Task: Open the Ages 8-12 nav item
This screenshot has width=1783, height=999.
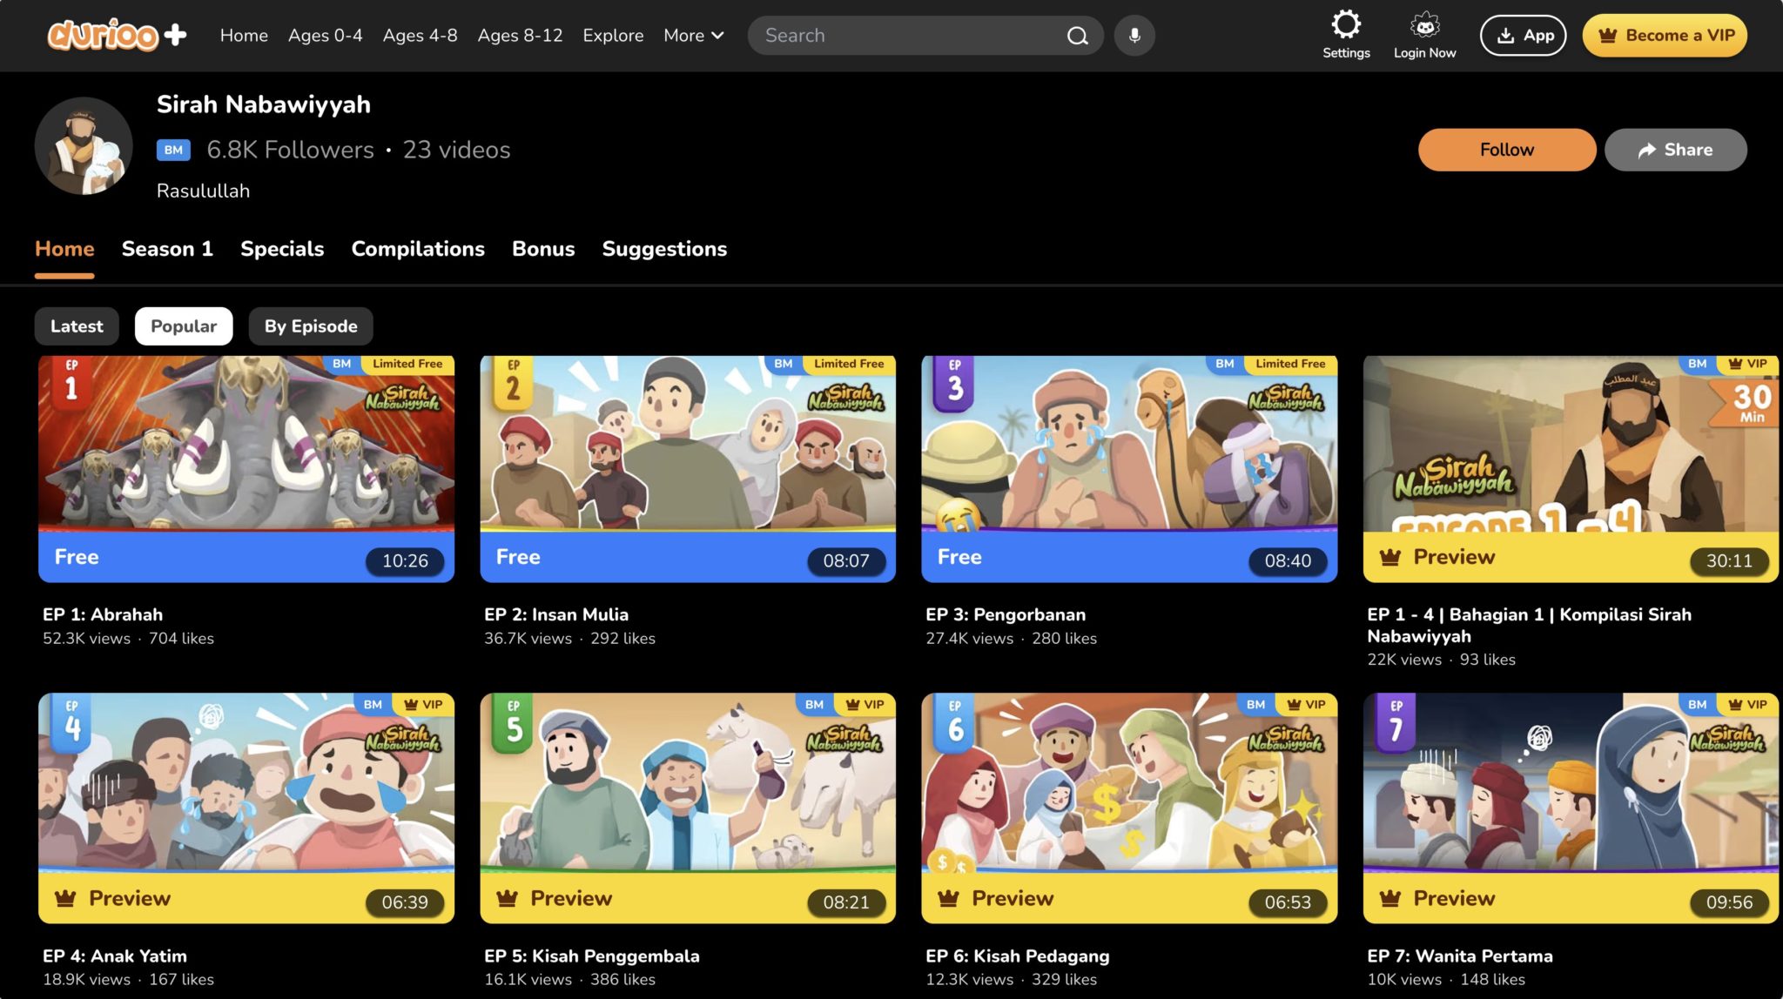Action: pyautogui.click(x=520, y=36)
